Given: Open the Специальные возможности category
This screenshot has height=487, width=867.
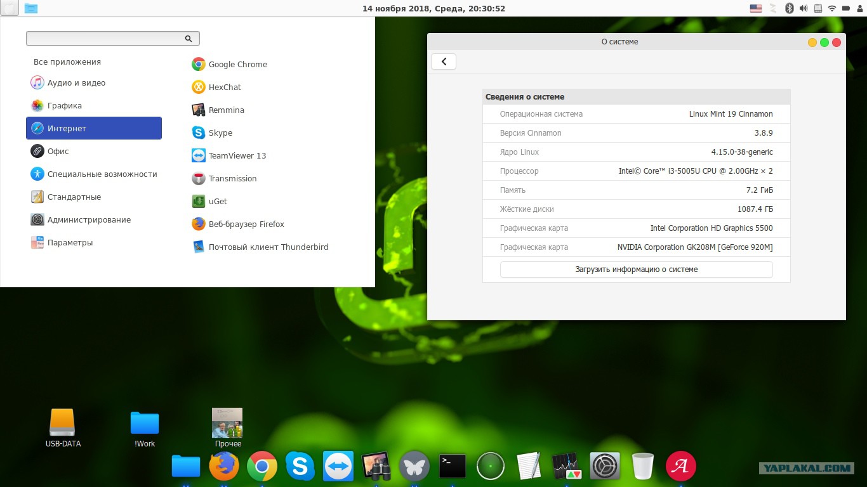Looking at the screenshot, I should 94,174.
